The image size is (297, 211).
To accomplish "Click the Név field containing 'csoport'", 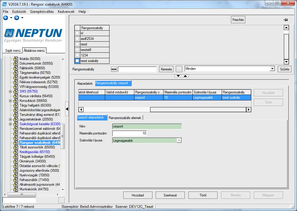I will [147, 126].
